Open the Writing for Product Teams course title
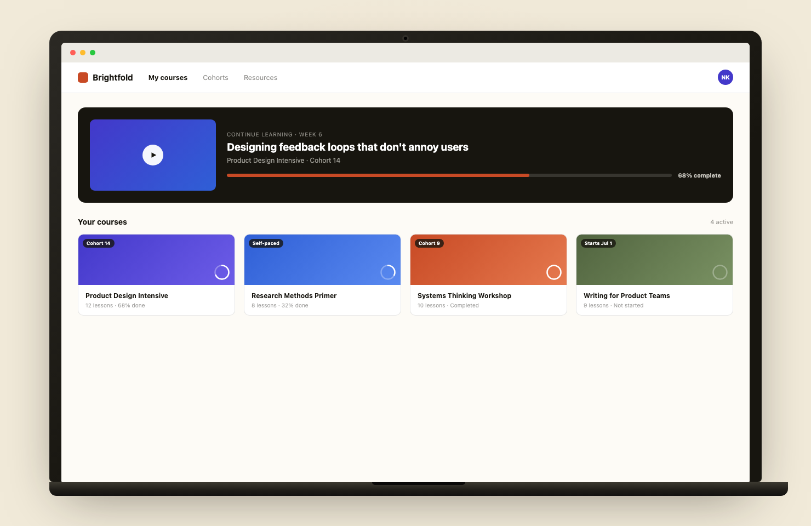Screen dimensions: 811x526 tap(626, 296)
